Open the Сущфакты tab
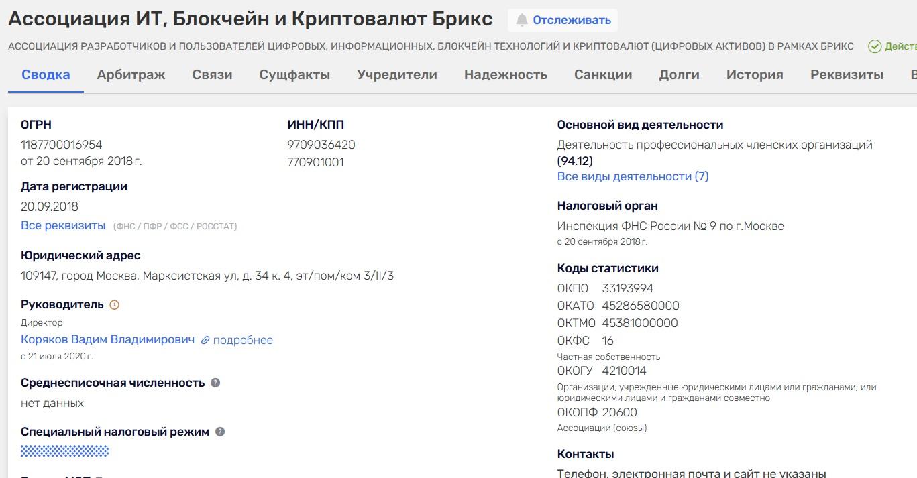This screenshot has width=917, height=478. 294,74
